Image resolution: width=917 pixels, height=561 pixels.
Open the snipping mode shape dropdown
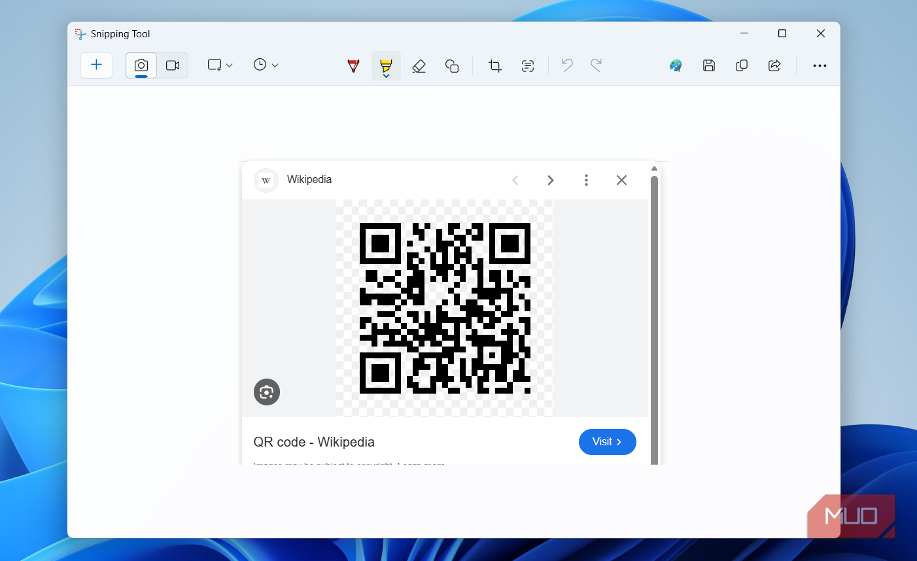[220, 65]
